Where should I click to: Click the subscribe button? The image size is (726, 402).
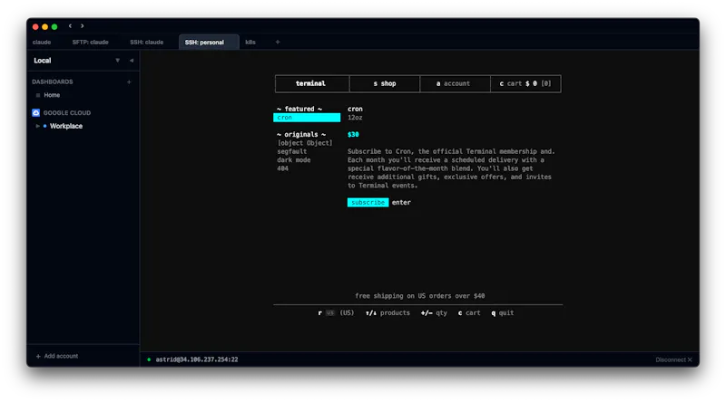tap(368, 203)
